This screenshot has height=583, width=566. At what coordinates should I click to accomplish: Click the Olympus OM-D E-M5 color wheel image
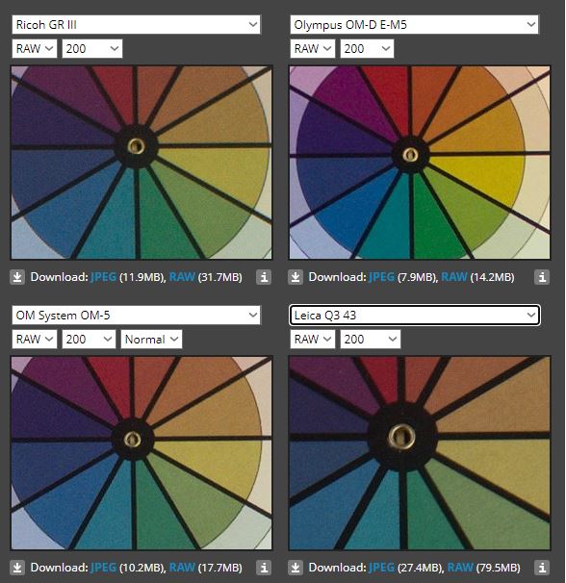point(420,163)
